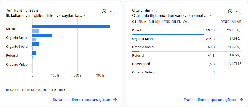
Task: Open dropdown caret next to Oturumlar card checkmark
Action: (237, 11)
